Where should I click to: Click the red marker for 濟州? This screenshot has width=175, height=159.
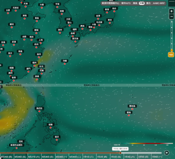[60, 33]
